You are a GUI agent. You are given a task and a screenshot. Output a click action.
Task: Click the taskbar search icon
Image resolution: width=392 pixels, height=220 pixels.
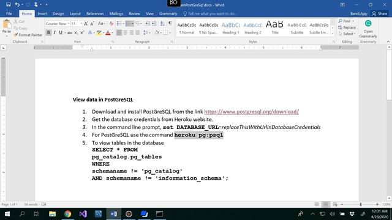click(22, 214)
